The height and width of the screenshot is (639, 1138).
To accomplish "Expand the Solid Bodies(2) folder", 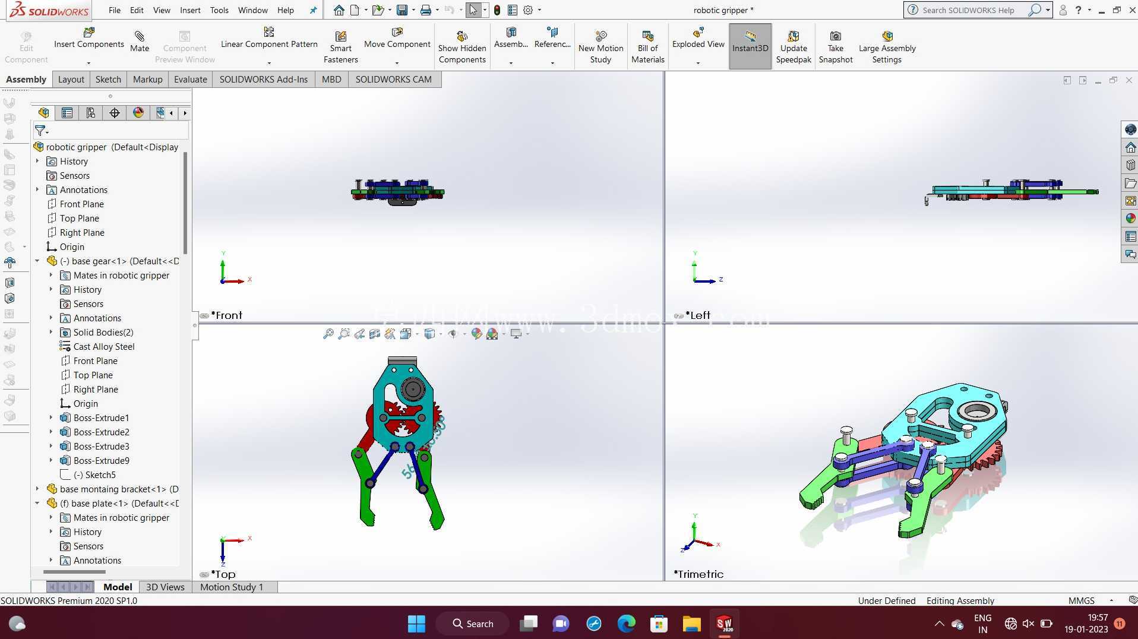I will (x=50, y=332).
